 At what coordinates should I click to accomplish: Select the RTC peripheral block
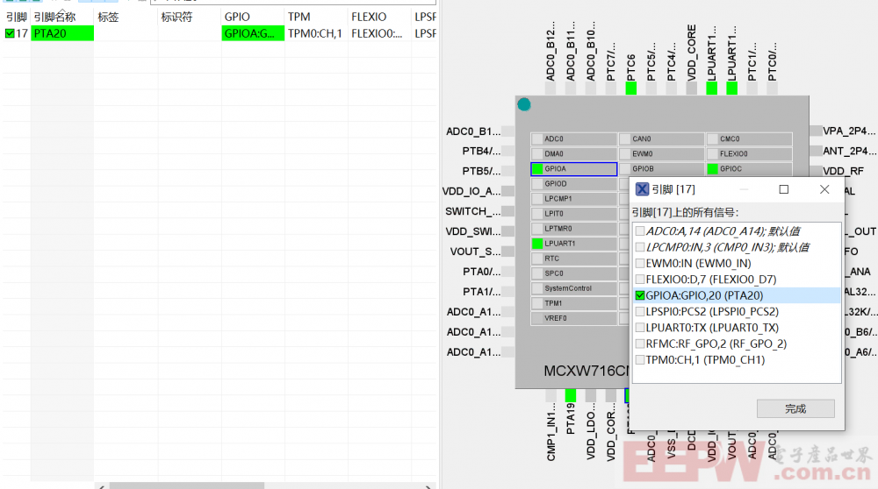574,259
